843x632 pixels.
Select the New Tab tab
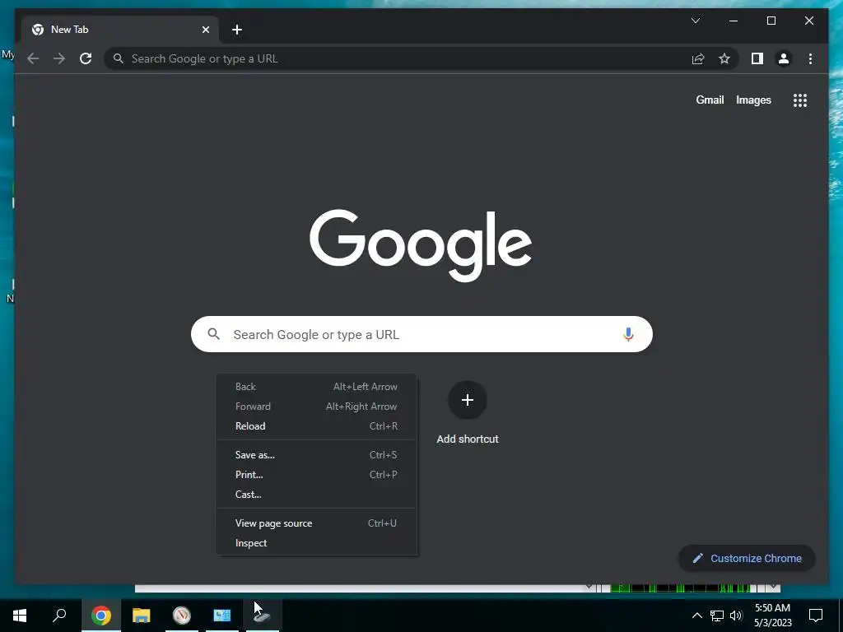(120, 30)
